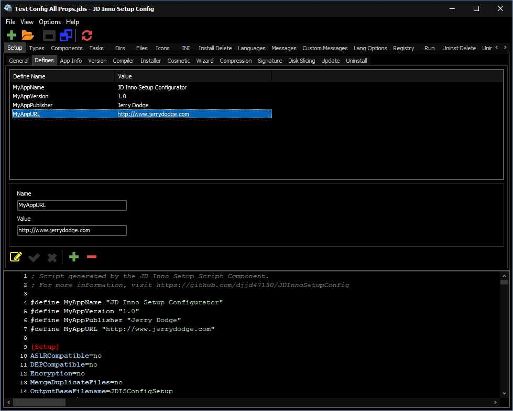
Task: Click inside the Name text field
Action: tap(72, 206)
